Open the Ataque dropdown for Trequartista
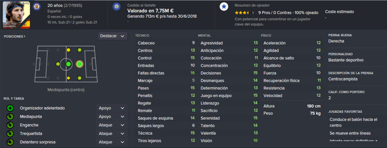The width and height of the screenshot is (387, 148). [112, 134]
